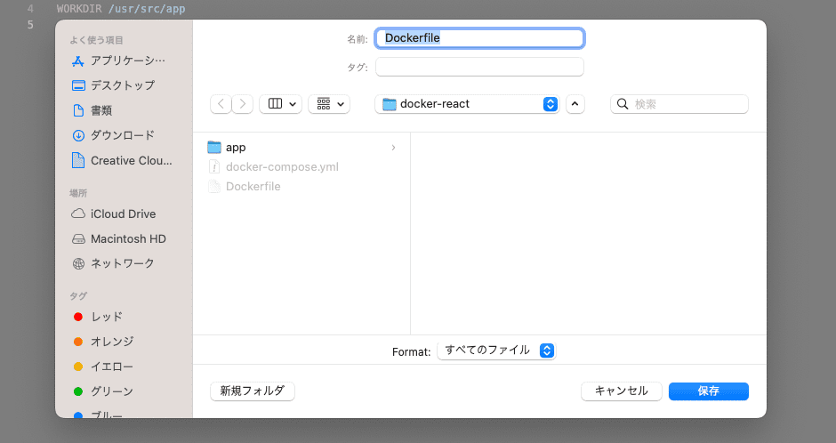The width and height of the screenshot is (836, 443).
Task: Open the column view mode dropdown
Action: [280, 104]
